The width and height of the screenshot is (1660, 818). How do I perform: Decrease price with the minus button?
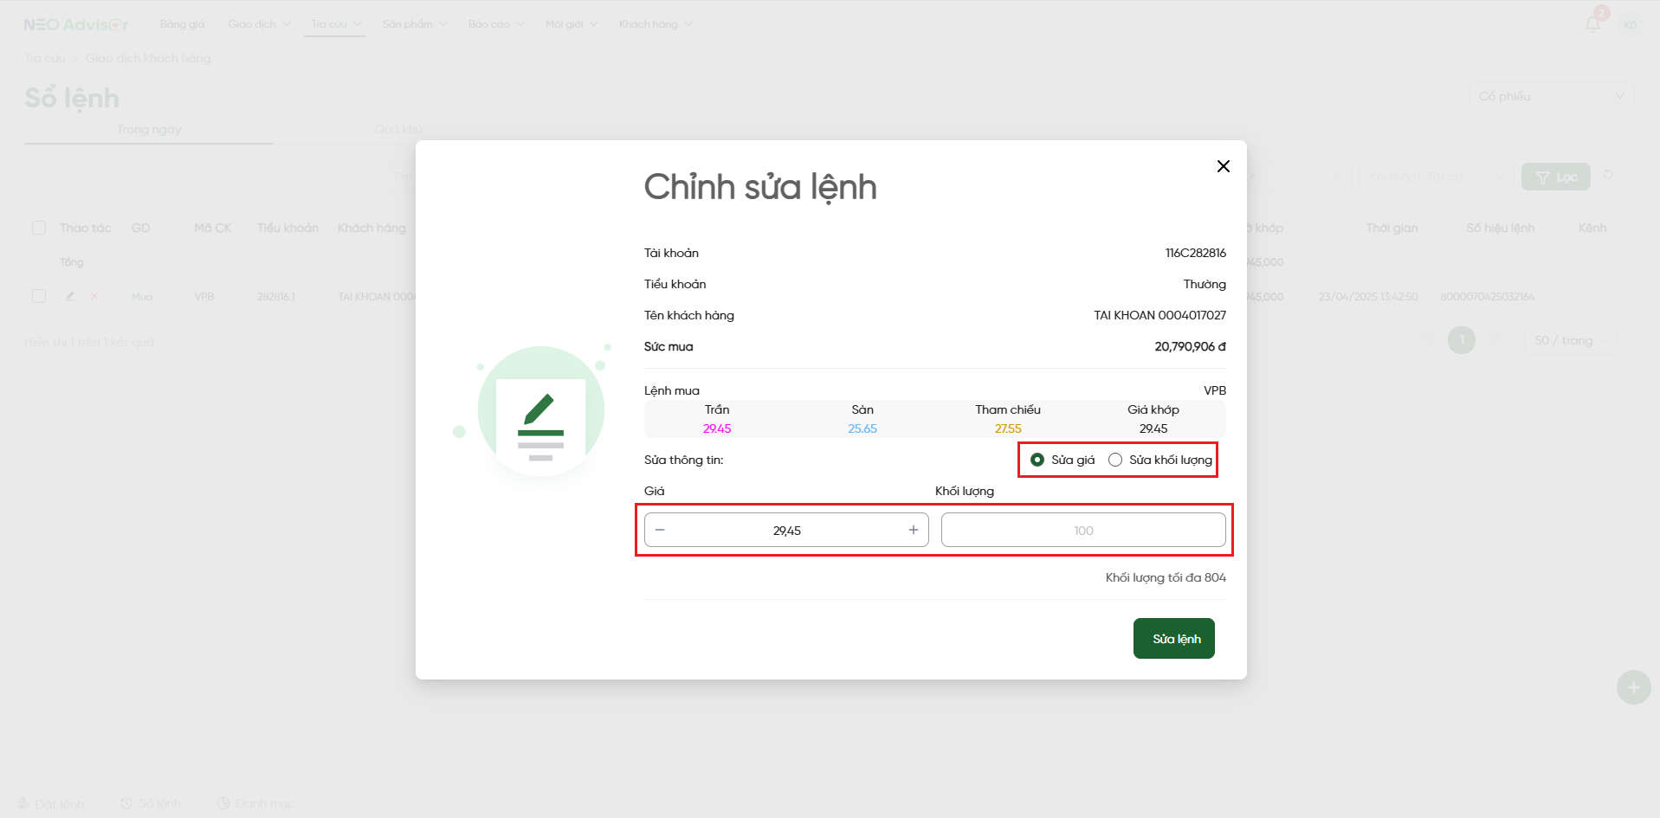point(660,530)
